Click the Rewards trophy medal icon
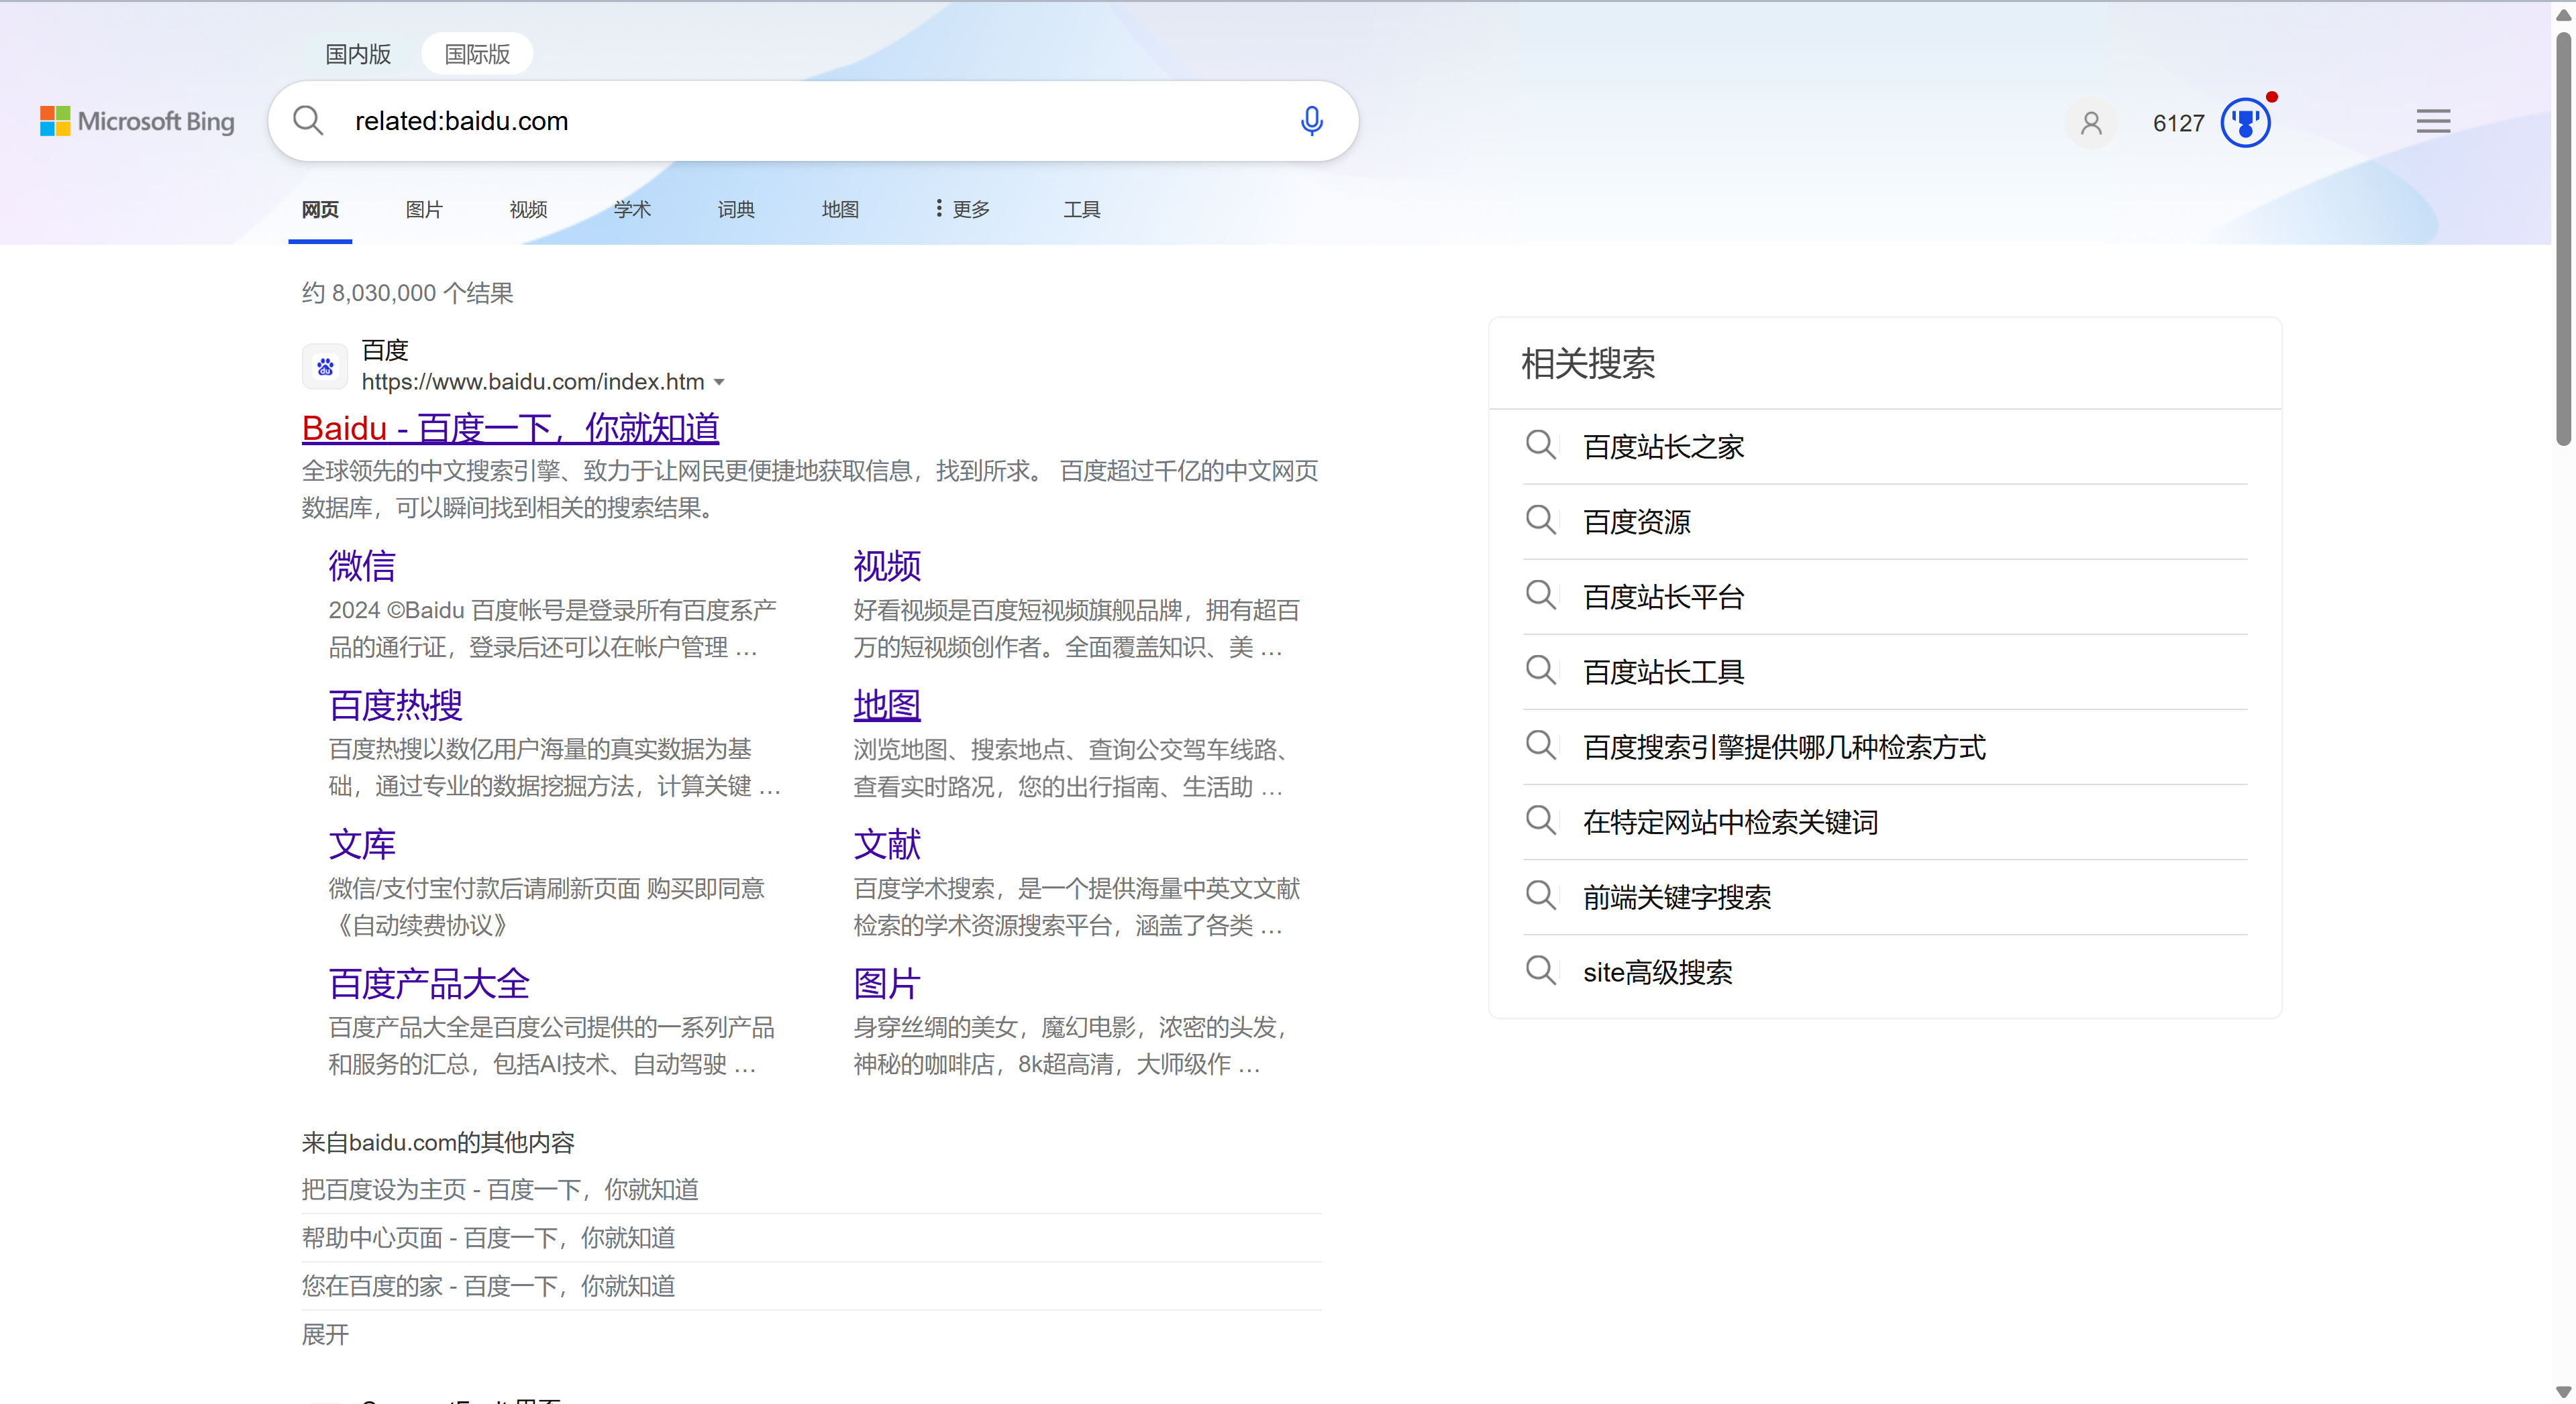The height and width of the screenshot is (1404, 2576). pyautogui.click(x=2245, y=123)
